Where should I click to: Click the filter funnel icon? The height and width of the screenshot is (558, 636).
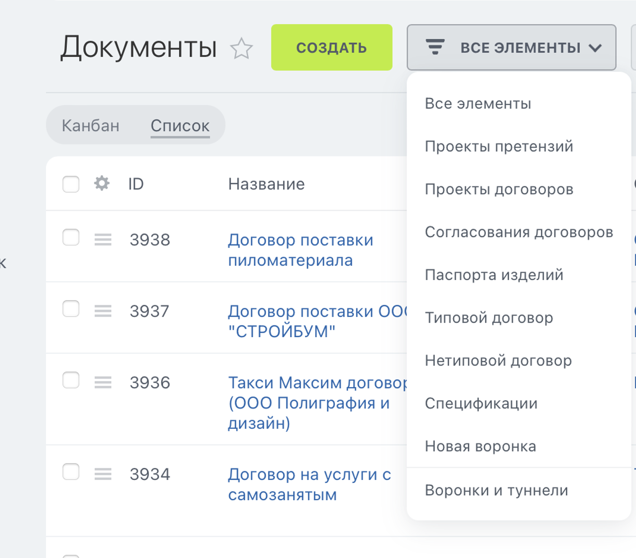point(435,47)
